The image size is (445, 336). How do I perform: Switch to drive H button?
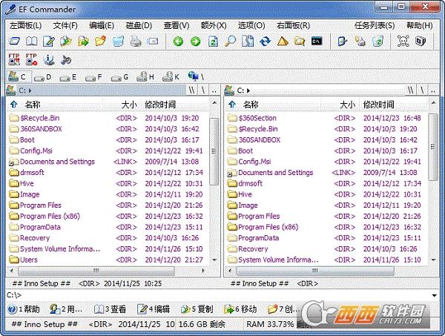(x=145, y=76)
